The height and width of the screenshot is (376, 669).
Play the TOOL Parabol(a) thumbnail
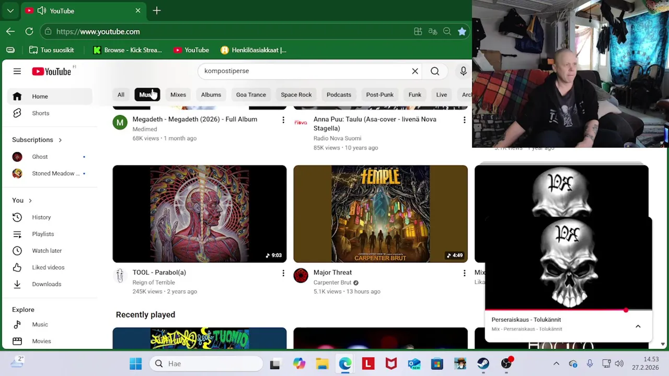point(200,214)
